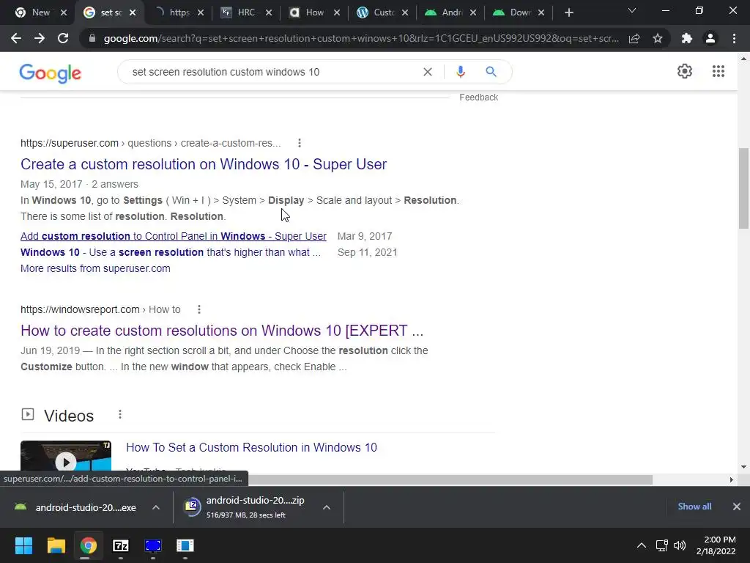Show hidden system tray icons
The image size is (750, 563).
coord(642,545)
